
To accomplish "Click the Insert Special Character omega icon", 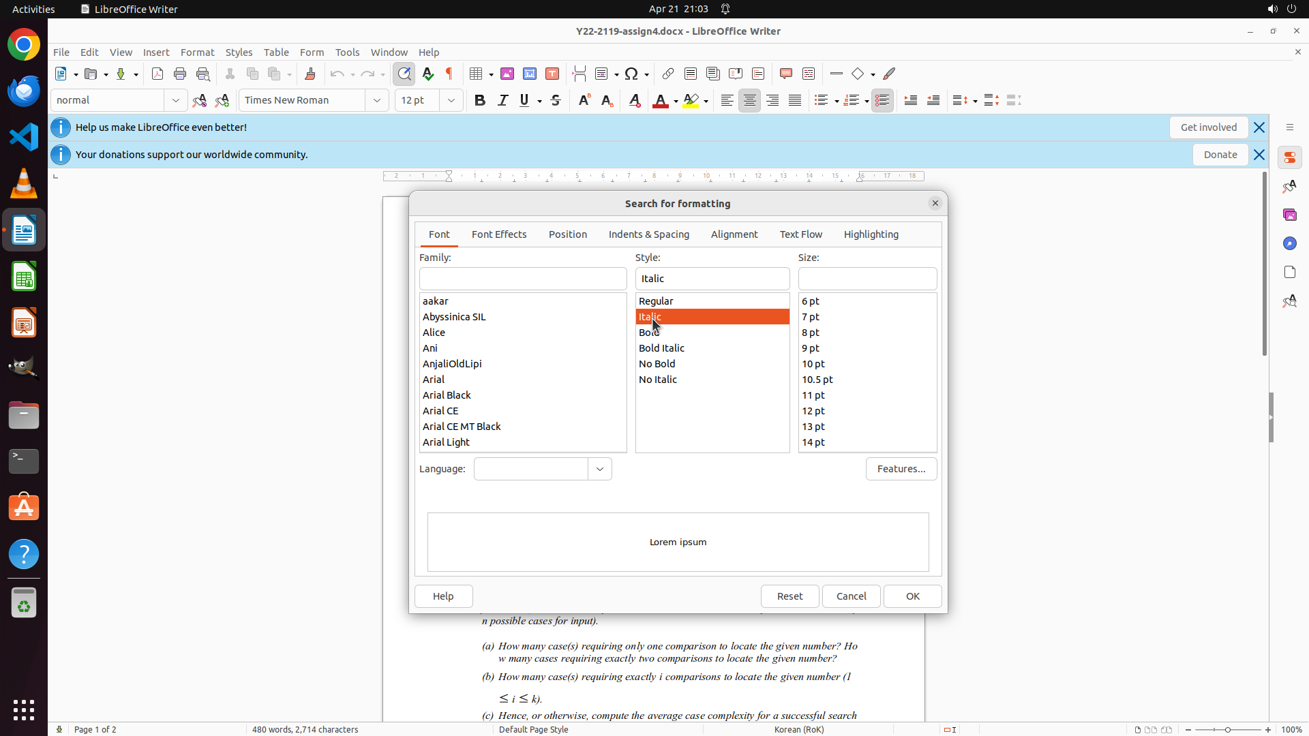I will click(631, 74).
